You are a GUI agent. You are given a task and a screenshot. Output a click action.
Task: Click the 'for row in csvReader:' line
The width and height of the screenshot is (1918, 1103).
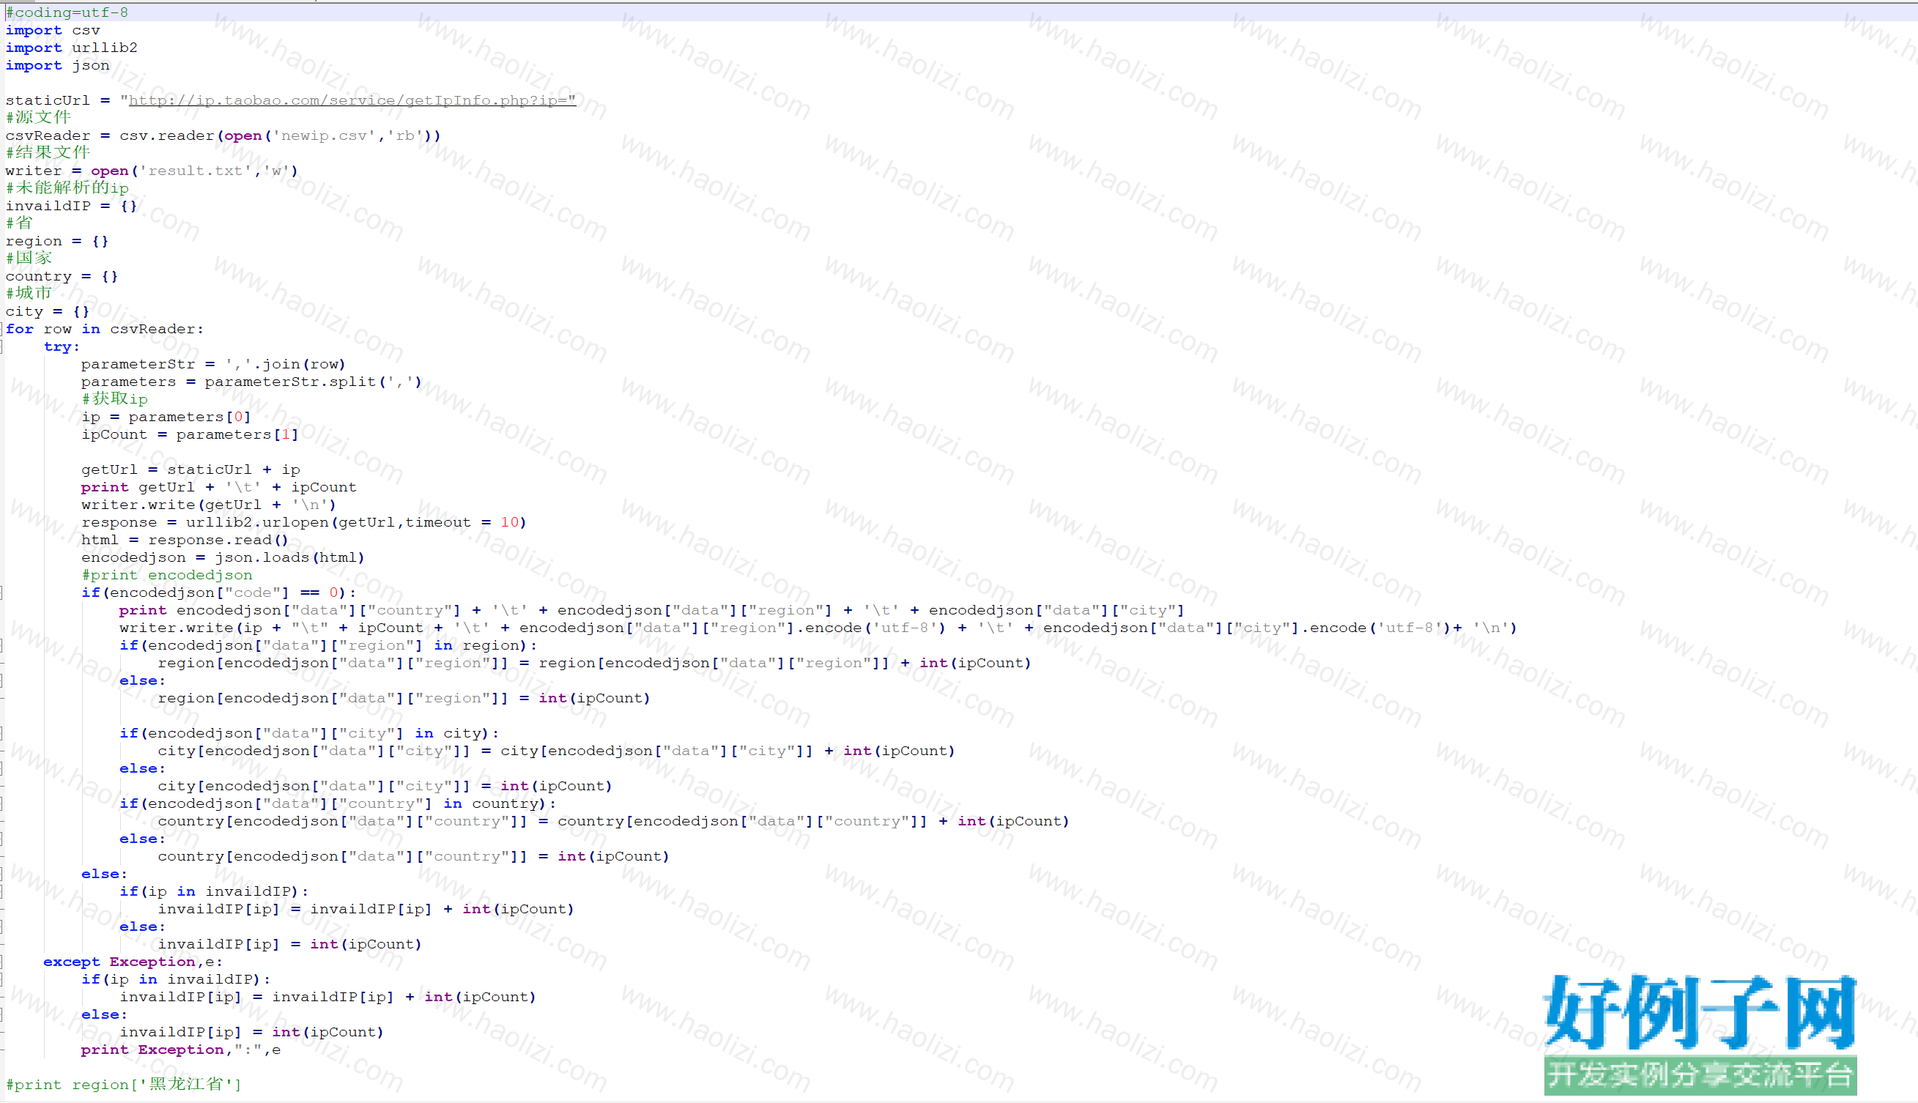tap(105, 329)
